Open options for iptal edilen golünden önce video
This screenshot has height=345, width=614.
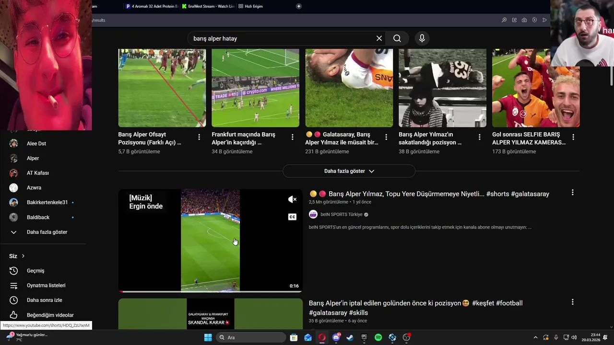click(x=572, y=302)
